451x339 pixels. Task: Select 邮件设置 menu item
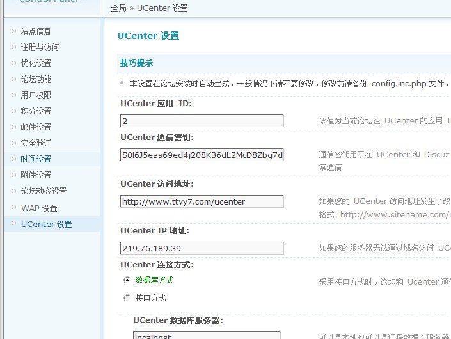(36, 127)
